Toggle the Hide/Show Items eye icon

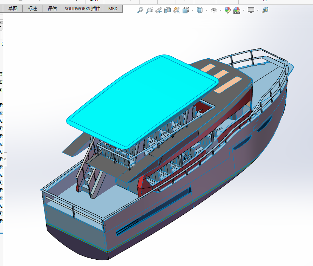click(x=213, y=10)
